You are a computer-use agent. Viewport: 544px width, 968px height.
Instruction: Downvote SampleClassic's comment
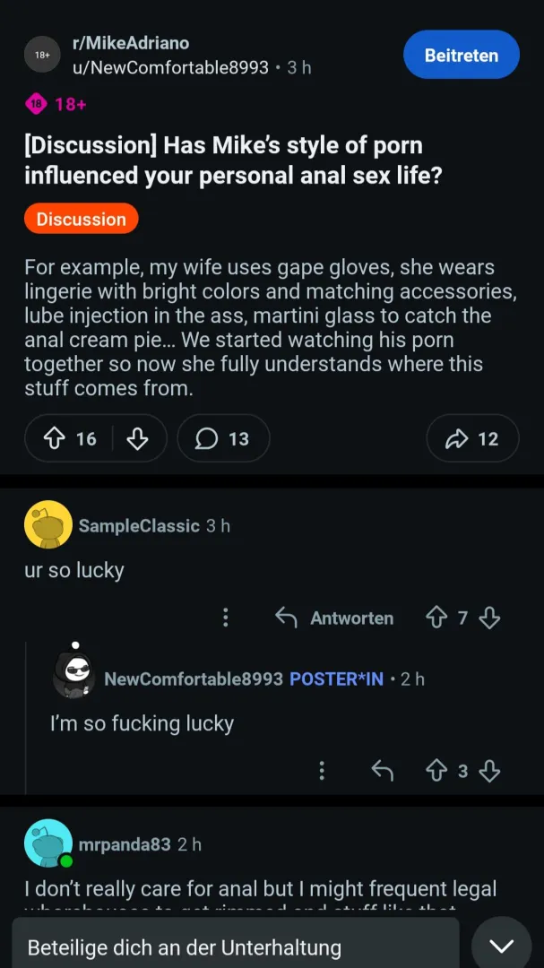point(489,618)
